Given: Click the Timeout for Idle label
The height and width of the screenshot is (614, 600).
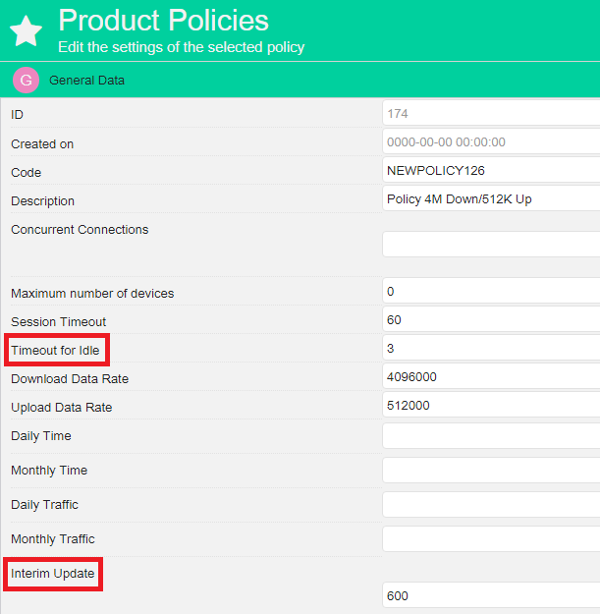Looking at the screenshot, I should click(x=55, y=350).
